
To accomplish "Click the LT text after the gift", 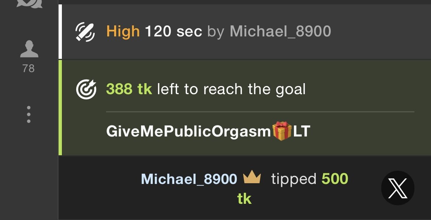I will pyautogui.click(x=302, y=131).
